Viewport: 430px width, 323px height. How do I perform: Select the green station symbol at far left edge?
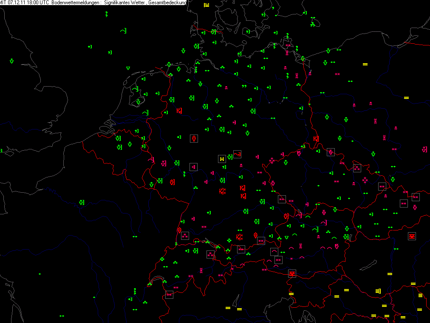tap(1, 150)
